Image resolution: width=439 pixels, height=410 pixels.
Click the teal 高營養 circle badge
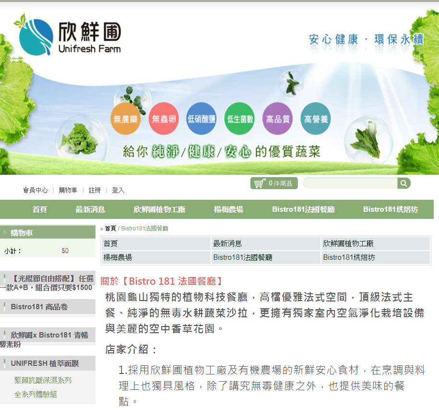[x=316, y=119]
